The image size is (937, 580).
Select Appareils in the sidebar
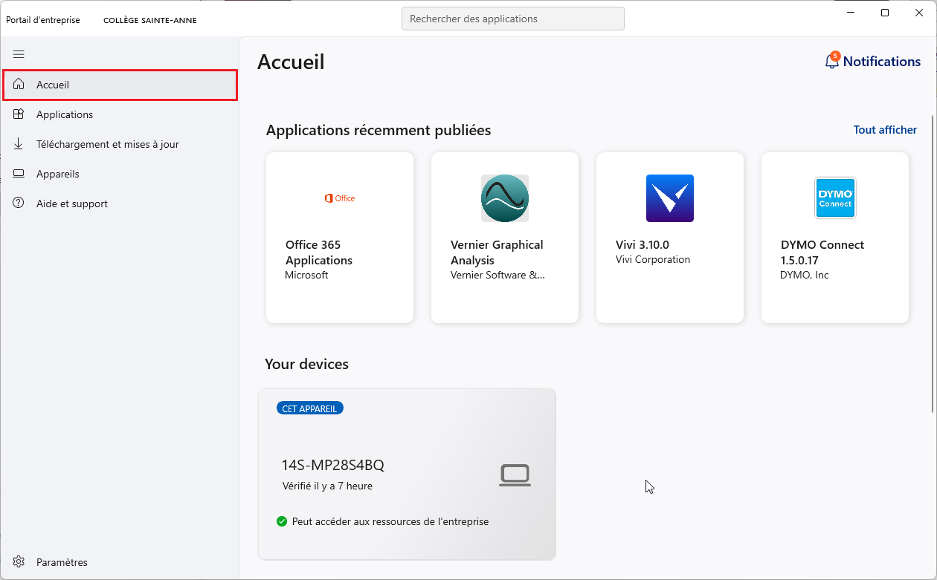pos(57,174)
